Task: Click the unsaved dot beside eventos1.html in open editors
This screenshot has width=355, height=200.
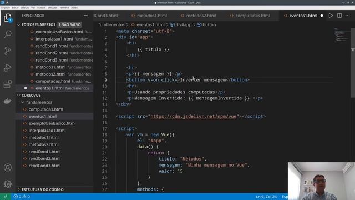Action: point(26,88)
